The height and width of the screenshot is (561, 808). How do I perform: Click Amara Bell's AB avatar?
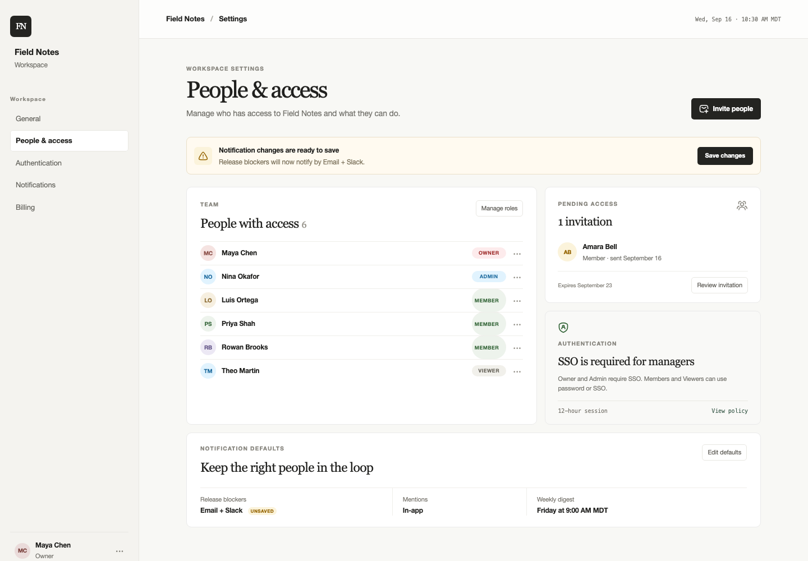tap(567, 252)
